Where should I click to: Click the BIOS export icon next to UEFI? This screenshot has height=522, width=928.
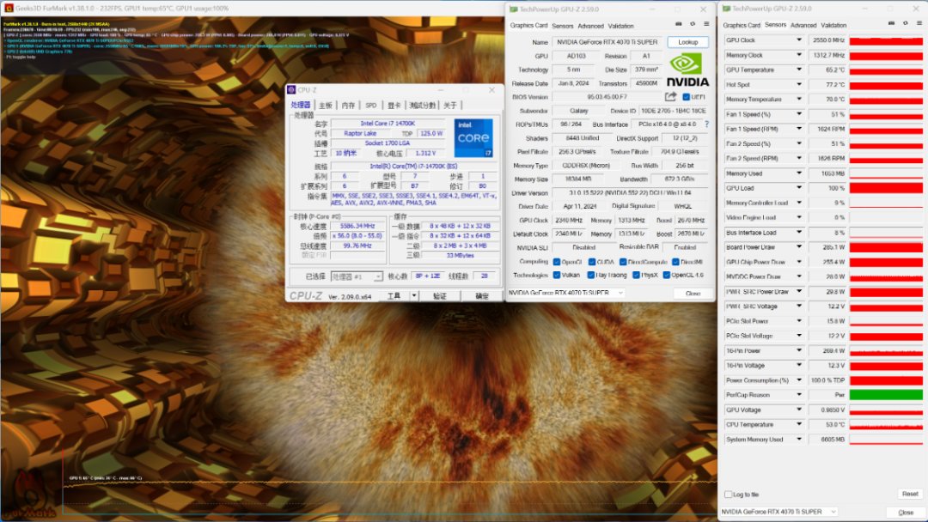pos(670,96)
